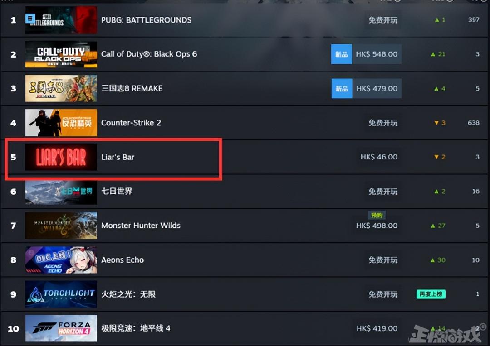Viewport: 490px width, 346px height.
Task: Select Monster Hunter Wilds cover art
Action: [61, 226]
